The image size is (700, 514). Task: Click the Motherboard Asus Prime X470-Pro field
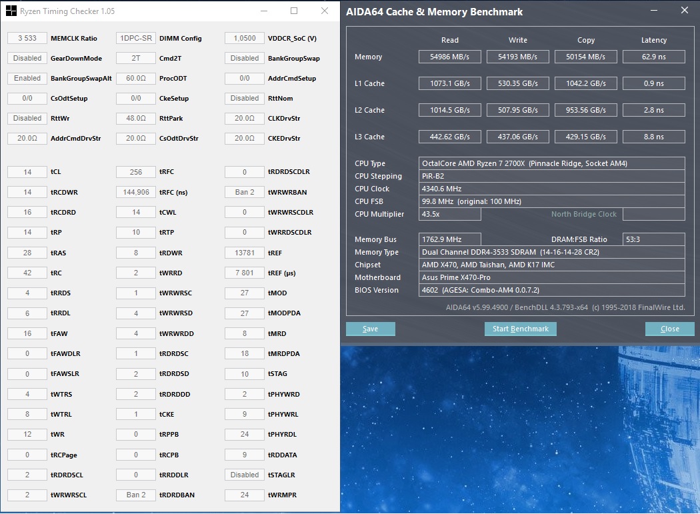551,277
